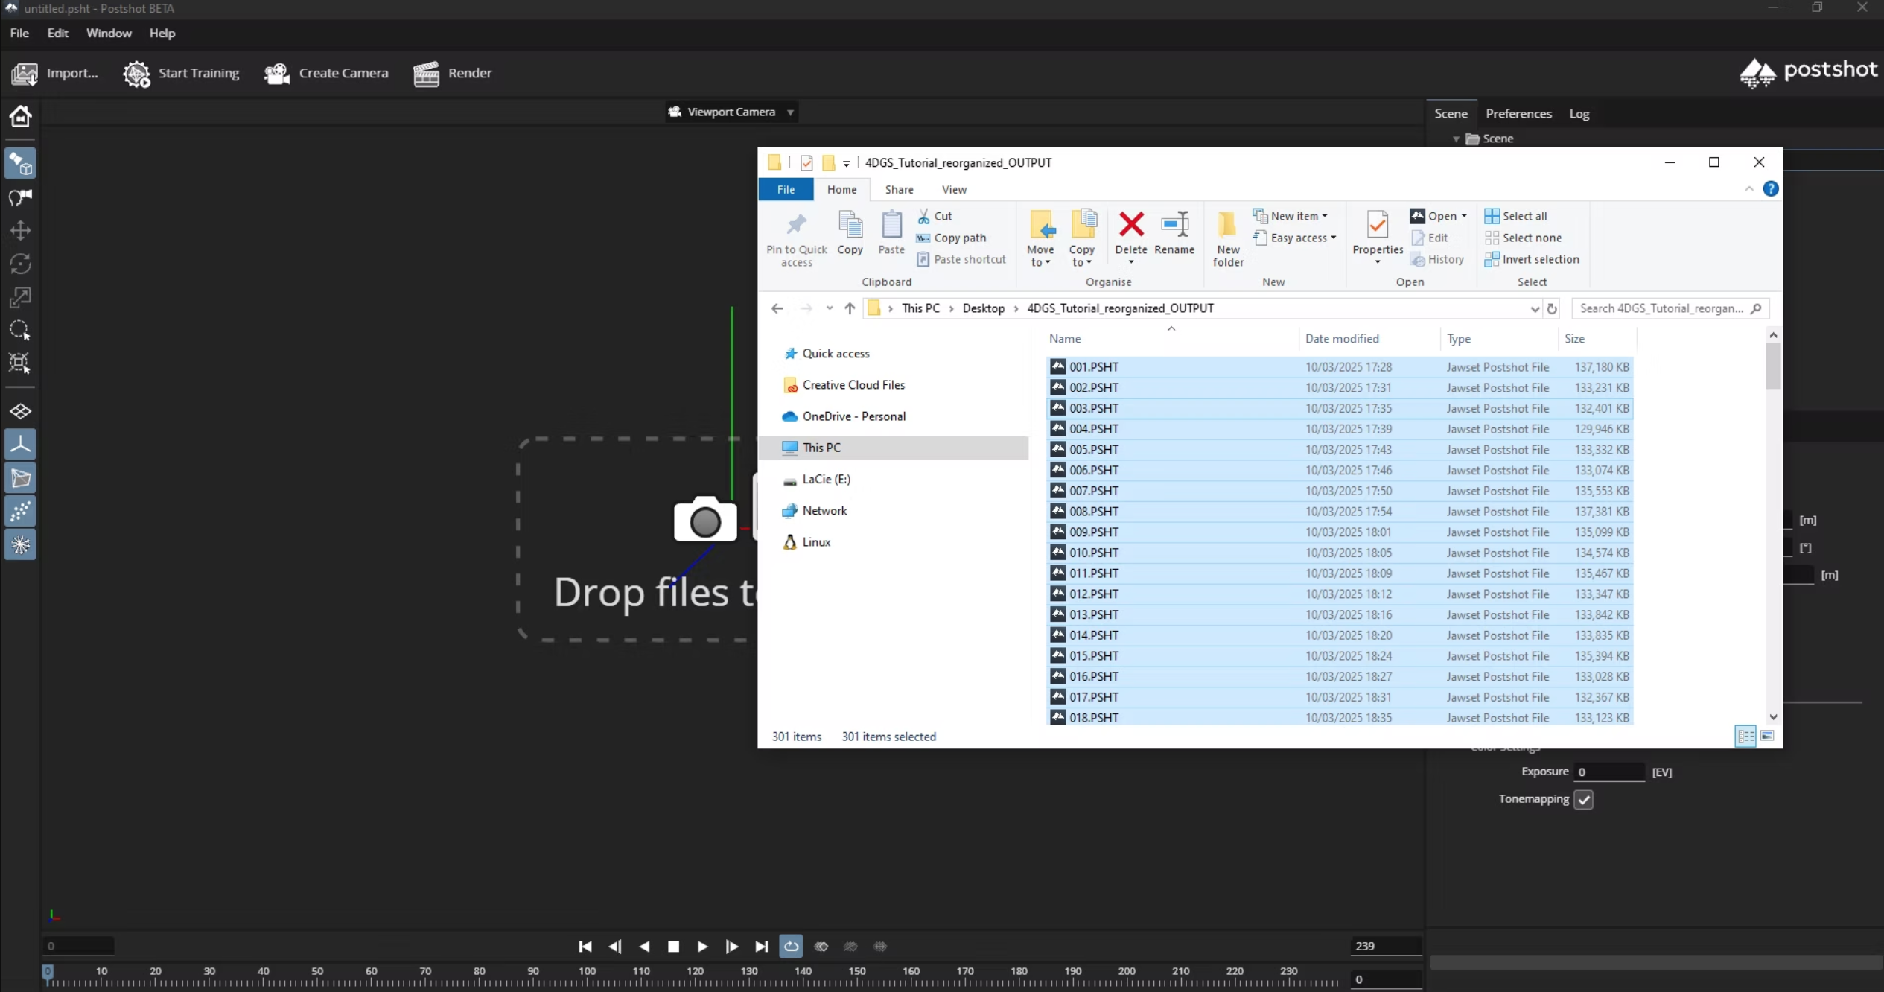Open the Window menu
The height and width of the screenshot is (992, 1884).
[109, 33]
